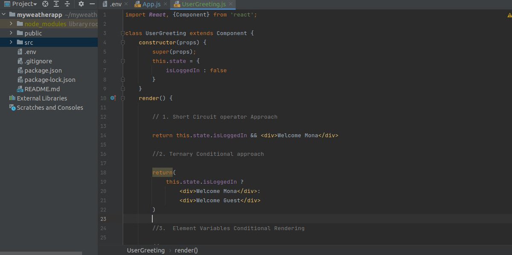Screen dimensions: 512x255
Task: Click the 'Welcome Guest' div text
Action: coord(220,201)
